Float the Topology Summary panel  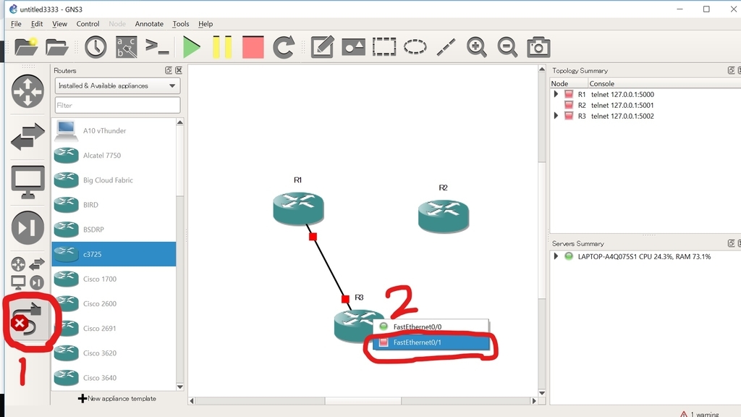point(731,70)
